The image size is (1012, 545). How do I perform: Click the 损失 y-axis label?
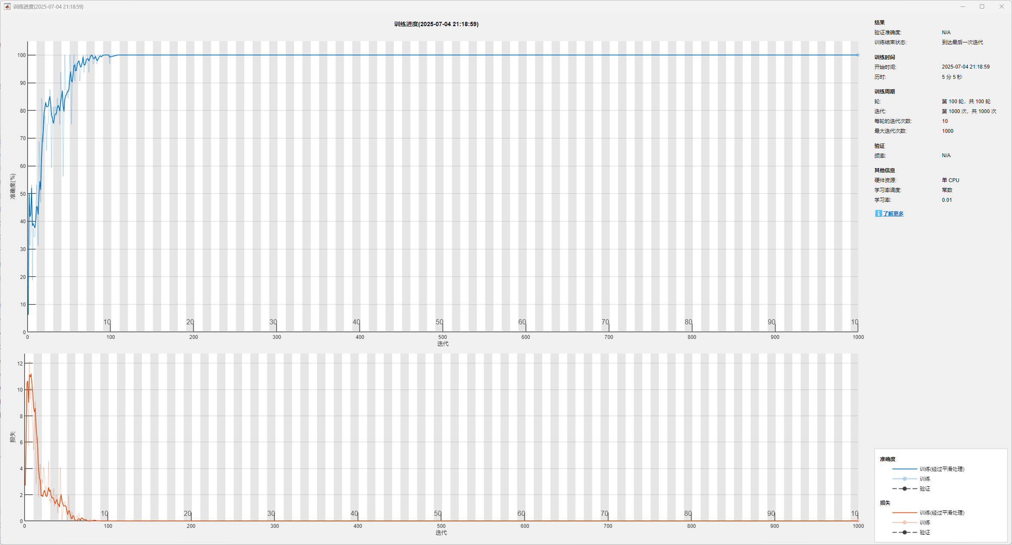coord(13,437)
